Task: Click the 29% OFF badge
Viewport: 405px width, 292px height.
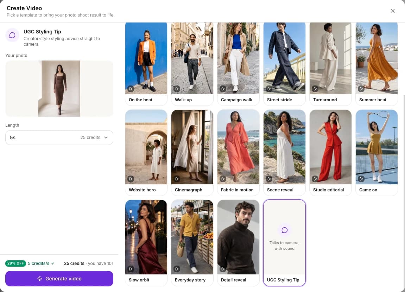Action: click(x=15, y=264)
